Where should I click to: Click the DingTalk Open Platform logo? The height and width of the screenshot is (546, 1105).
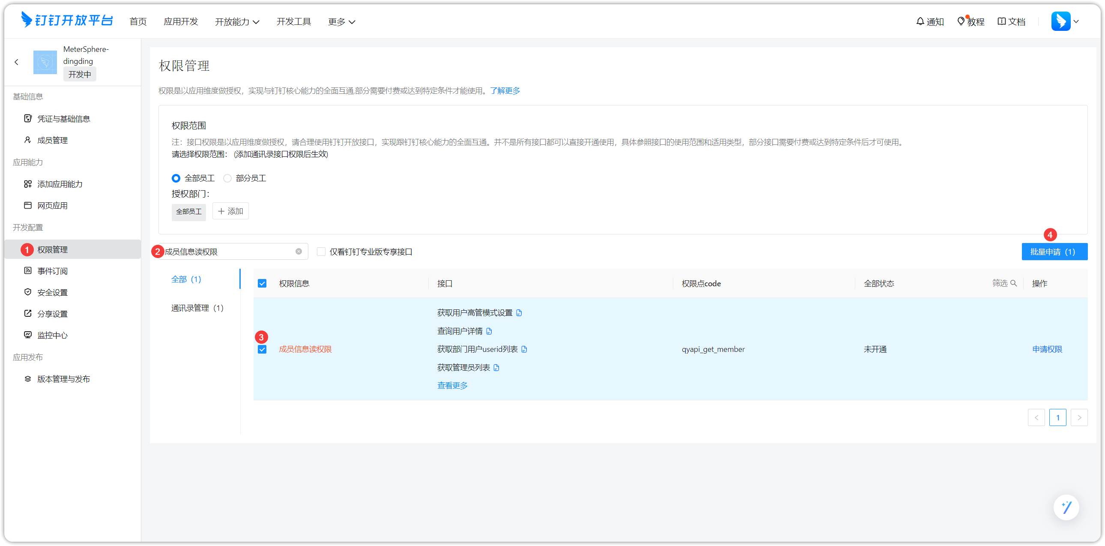[x=67, y=20]
